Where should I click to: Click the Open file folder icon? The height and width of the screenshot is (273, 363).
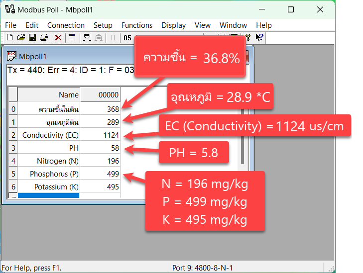coord(21,37)
